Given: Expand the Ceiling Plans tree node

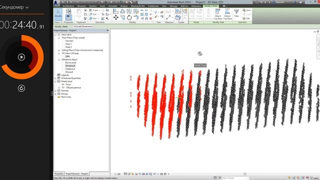Looking at the screenshot, I should coord(59,50).
